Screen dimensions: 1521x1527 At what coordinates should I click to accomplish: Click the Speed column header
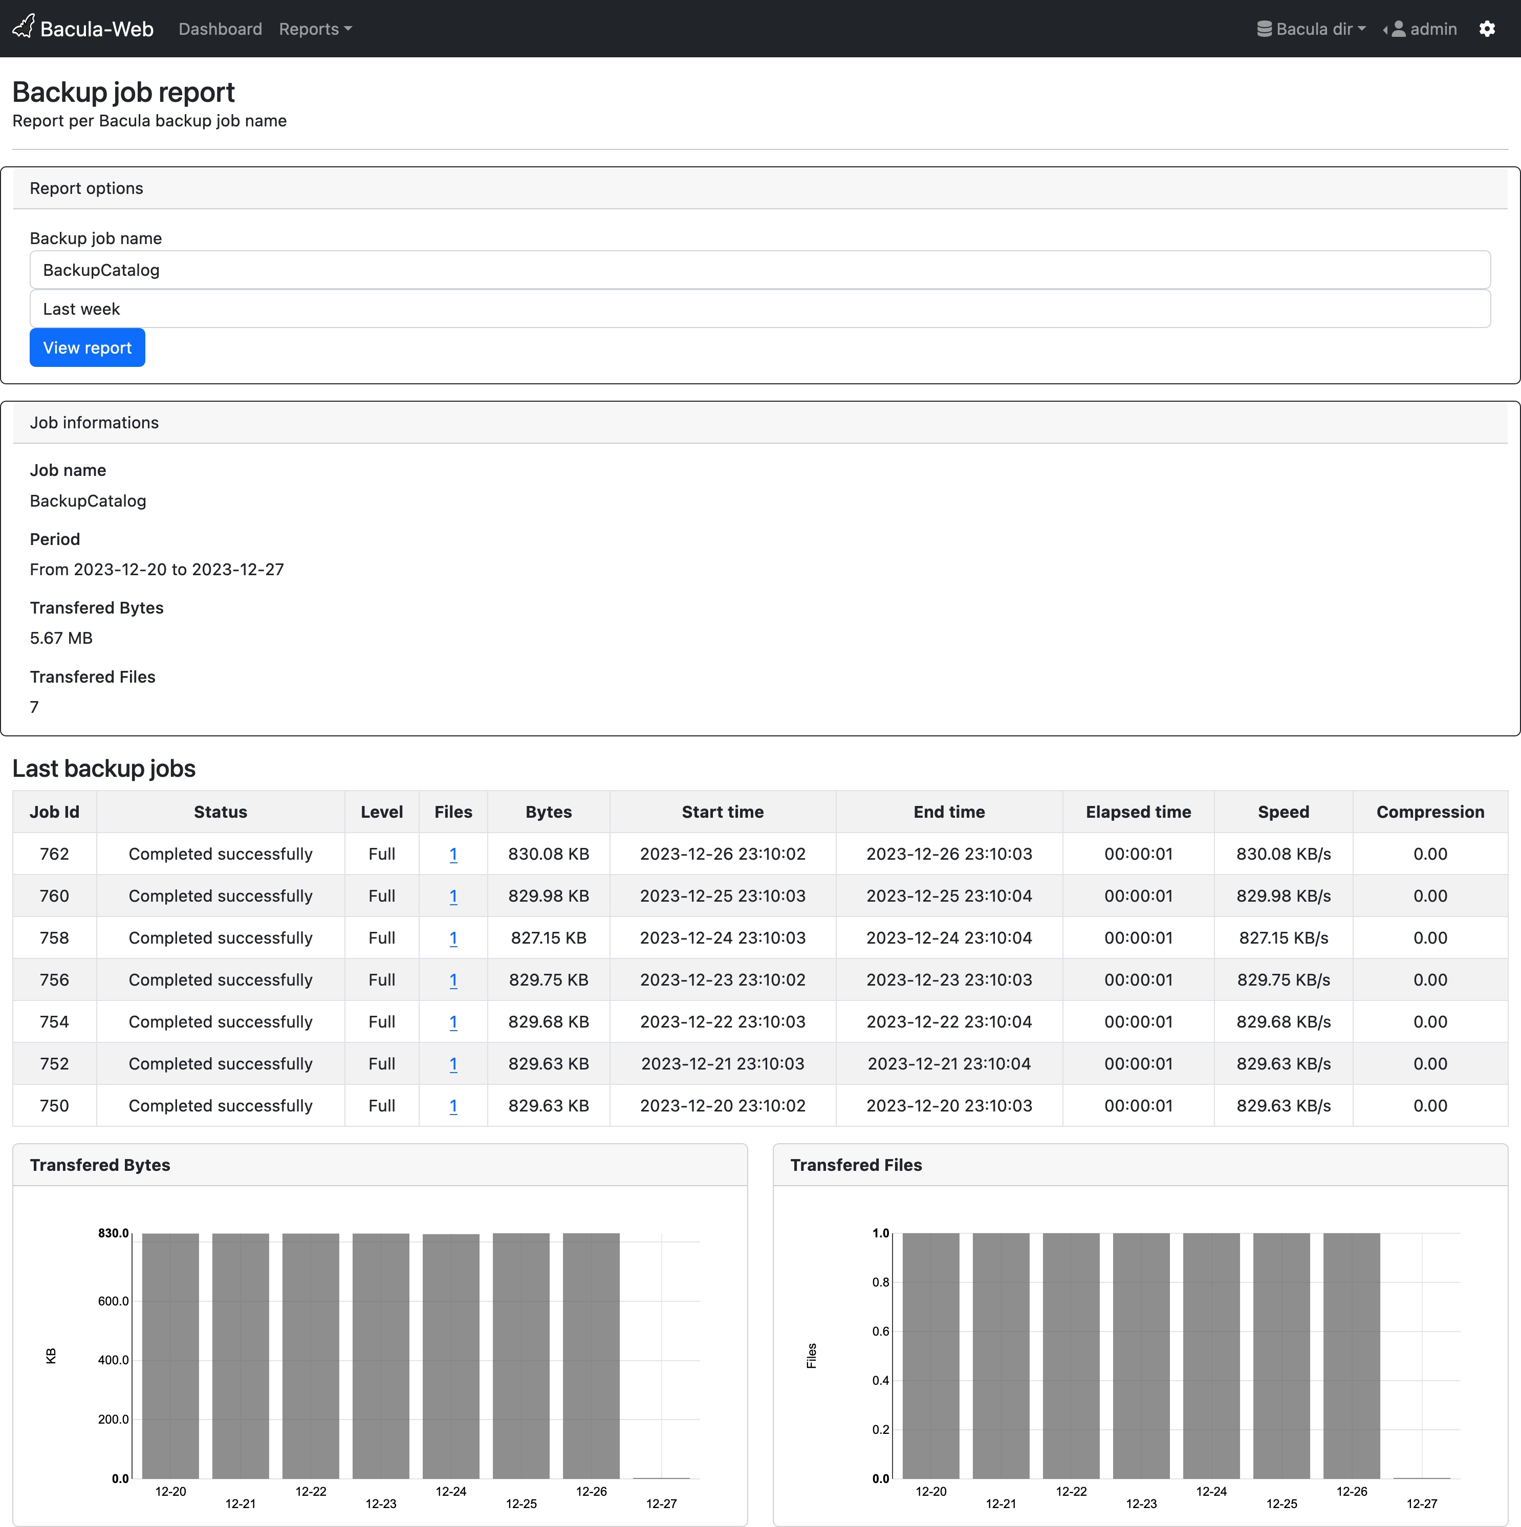point(1284,812)
